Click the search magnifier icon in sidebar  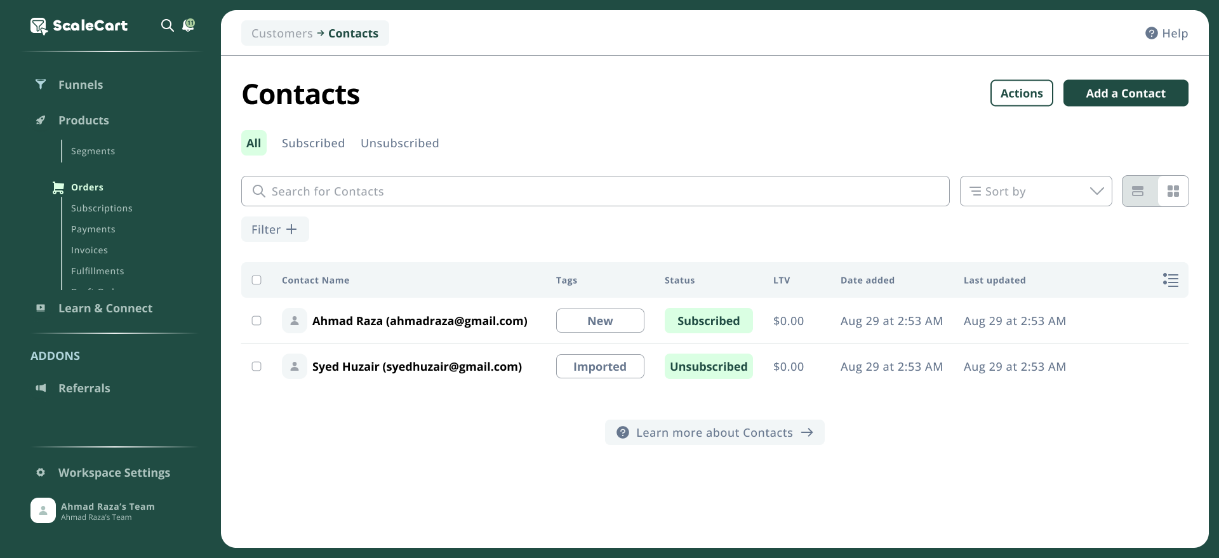point(167,25)
